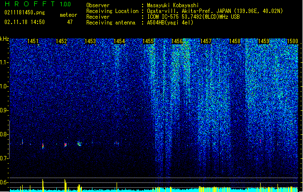Click the A504HB(yagi 4el) antenna text
303x192 pixels.
[170, 23]
